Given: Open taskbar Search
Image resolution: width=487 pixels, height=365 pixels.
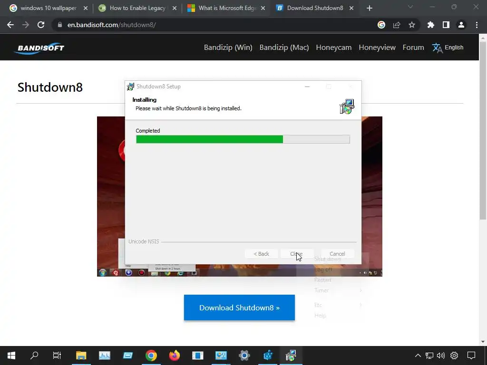Looking at the screenshot, I should point(34,355).
